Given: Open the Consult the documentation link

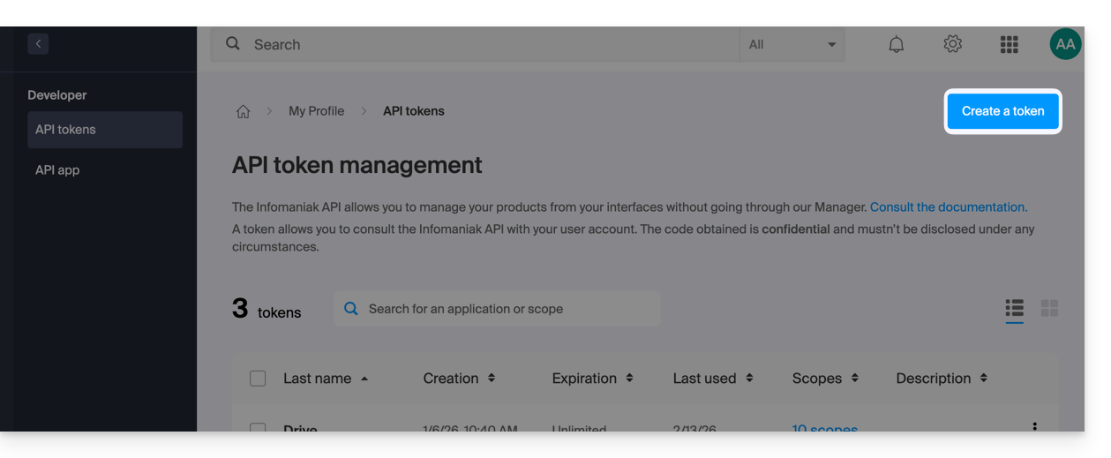Looking at the screenshot, I should point(948,207).
